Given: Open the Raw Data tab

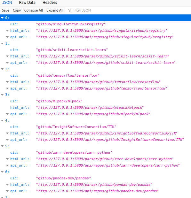Looking at the screenshot, I should [x=27, y=3].
